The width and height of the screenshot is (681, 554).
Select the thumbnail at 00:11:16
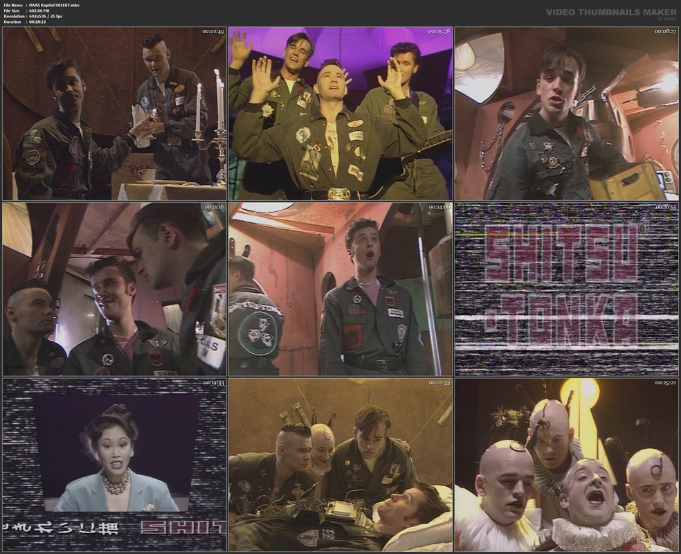(114, 289)
